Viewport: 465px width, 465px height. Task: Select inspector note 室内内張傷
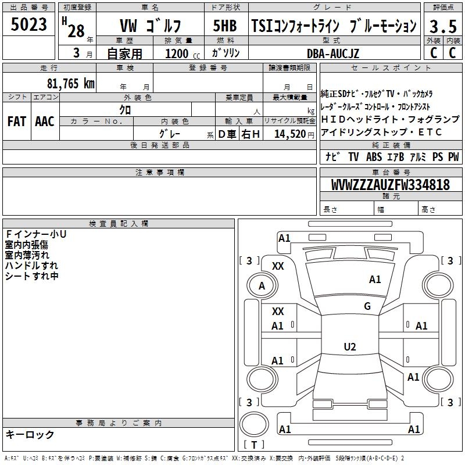point(26,245)
